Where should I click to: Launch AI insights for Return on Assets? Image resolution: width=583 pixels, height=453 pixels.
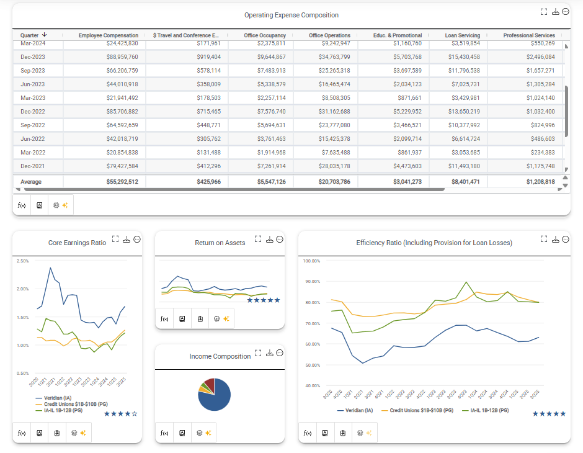point(221,319)
